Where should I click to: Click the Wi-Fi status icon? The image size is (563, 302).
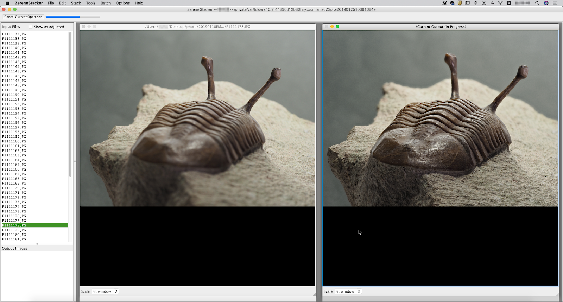(500, 3)
